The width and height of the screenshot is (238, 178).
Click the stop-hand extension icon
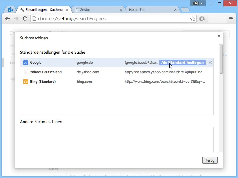[x=202, y=19]
